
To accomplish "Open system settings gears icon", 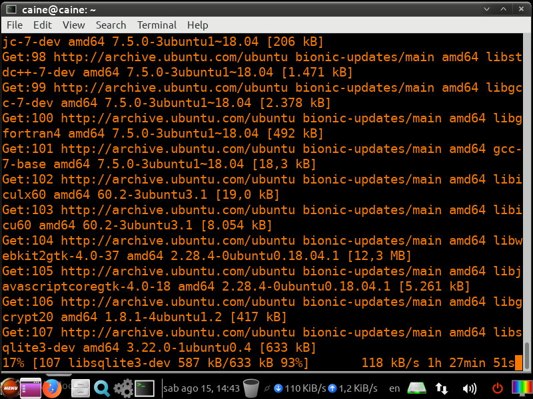I will tap(123, 388).
